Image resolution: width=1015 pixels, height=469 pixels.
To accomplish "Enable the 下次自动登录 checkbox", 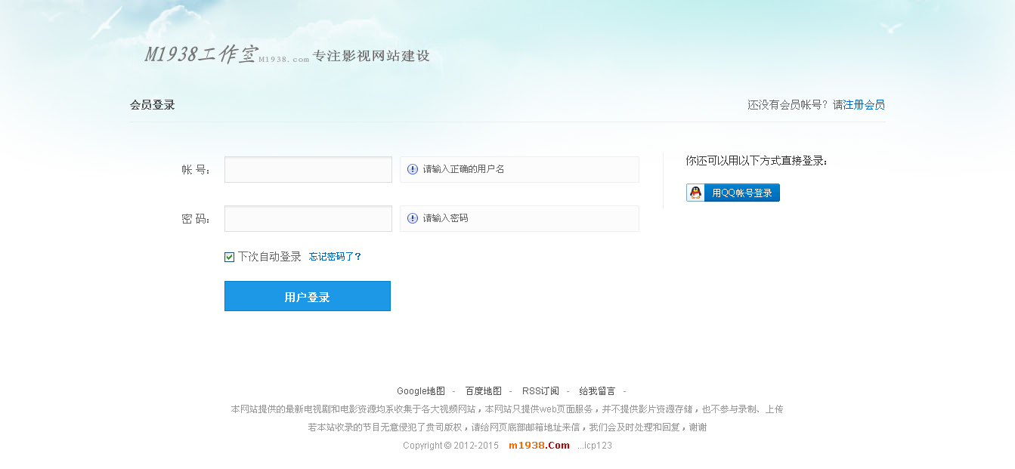I will [x=228, y=257].
